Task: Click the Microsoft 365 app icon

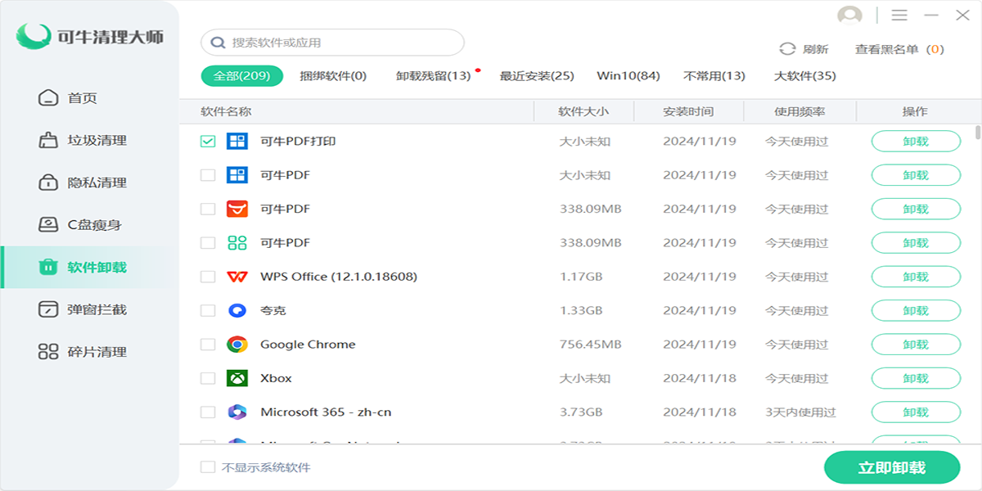Action: click(237, 412)
